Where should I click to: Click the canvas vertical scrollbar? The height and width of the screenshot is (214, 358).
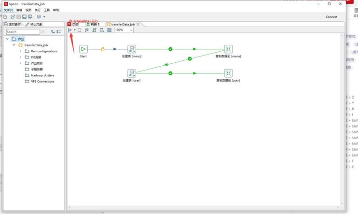342,119
